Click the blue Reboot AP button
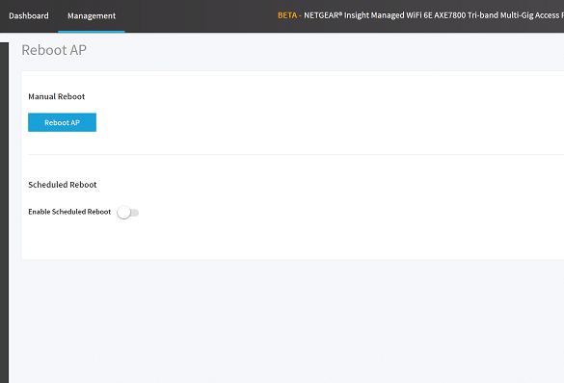The height and width of the screenshot is (383, 564). pyautogui.click(x=63, y=122)
